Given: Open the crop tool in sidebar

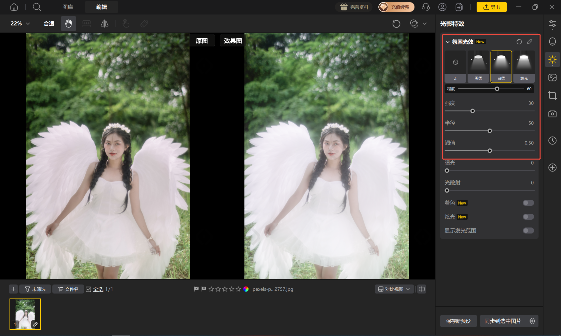Looking at the screenshot, I should tap(552, 95).
